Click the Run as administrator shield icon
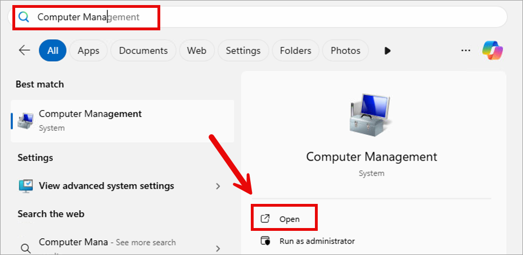This screenshot has width=523, height=255. tap(265, 241)
